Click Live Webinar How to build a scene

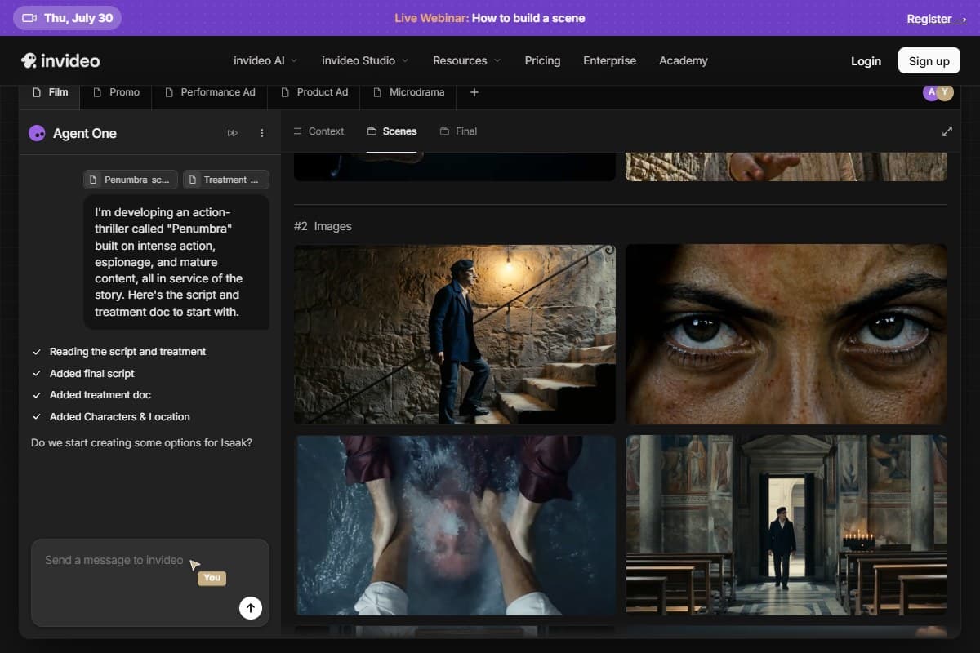point(490,18)
